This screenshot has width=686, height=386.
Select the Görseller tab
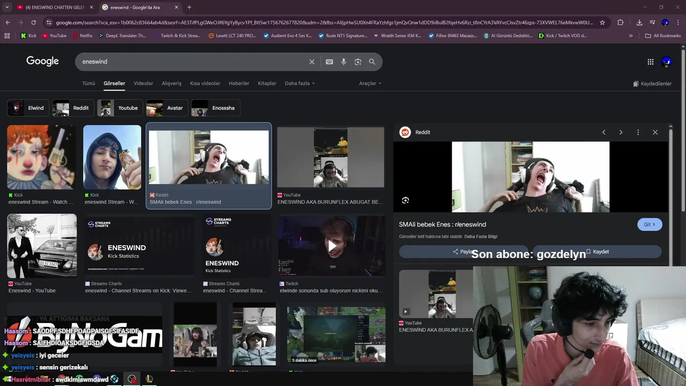114,84
